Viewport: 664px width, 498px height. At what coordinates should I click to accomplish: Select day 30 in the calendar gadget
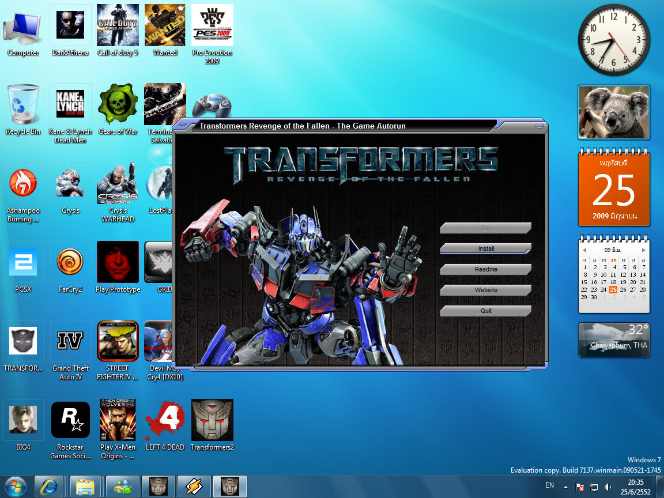pos(594,297)
